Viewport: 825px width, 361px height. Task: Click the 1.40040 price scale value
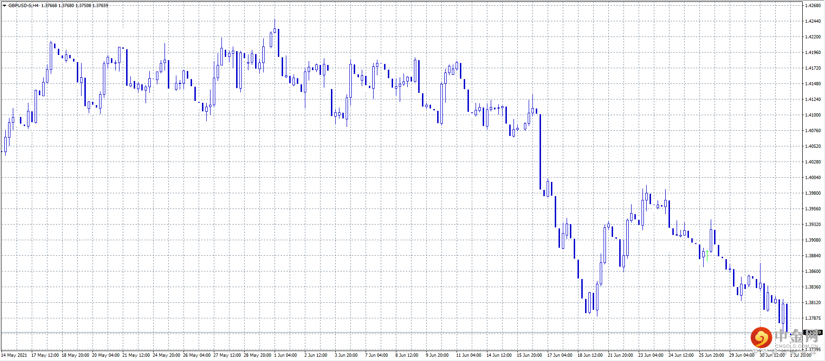point(813,178)
